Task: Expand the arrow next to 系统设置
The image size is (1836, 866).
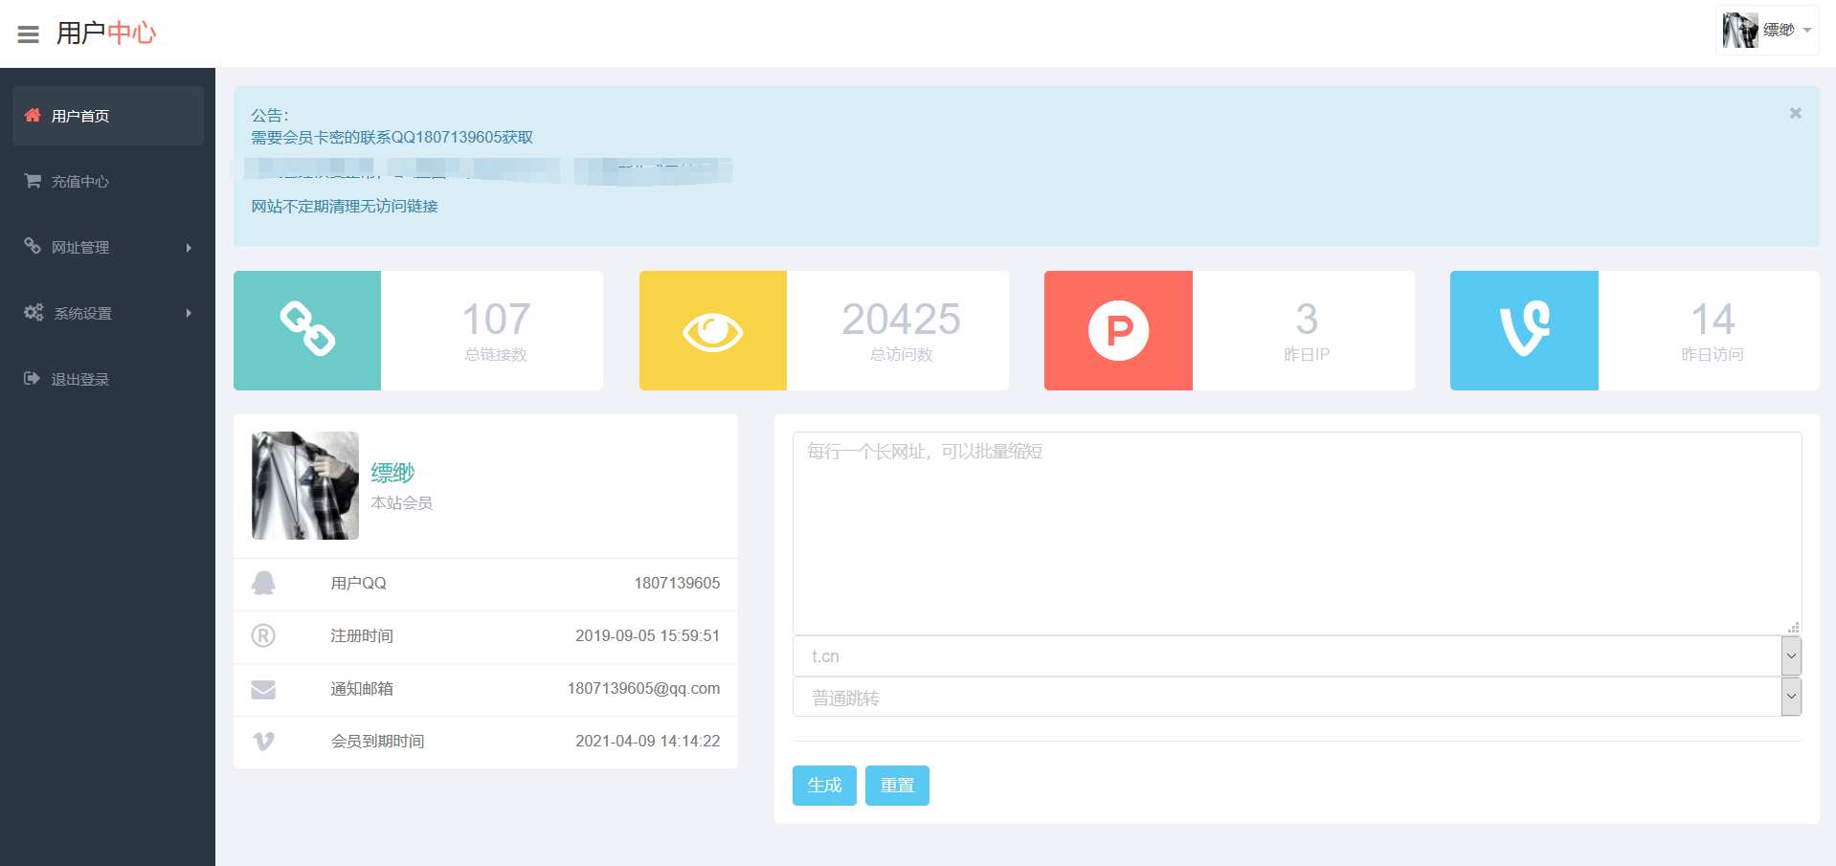Action: [x=189, y=313]
